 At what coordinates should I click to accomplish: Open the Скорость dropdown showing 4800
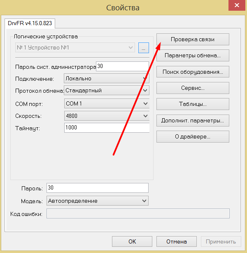pyautogui.click(x=107, y=116)
